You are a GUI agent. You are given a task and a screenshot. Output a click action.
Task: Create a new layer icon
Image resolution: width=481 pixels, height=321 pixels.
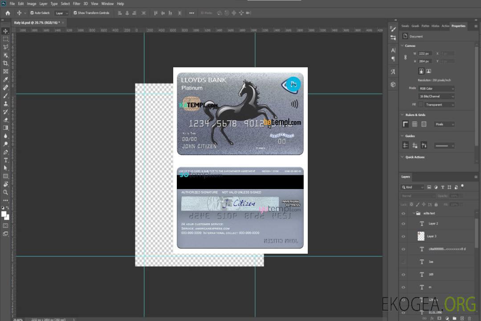pos(462,318)
